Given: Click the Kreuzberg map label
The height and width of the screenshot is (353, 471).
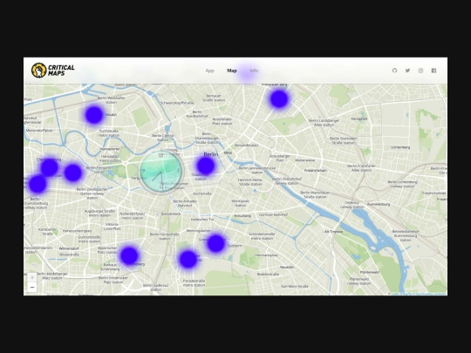Looking at the screenshot, I should 242,216.
